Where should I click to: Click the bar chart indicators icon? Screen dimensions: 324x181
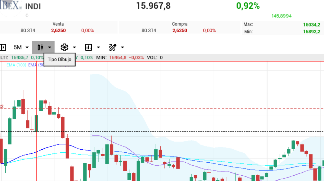[x=88, y=48]
